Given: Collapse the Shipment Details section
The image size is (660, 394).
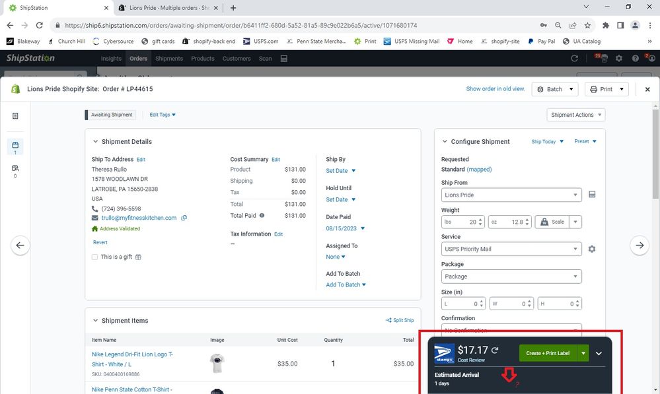Looking at the screenshot, I should (x=95, y=141).
